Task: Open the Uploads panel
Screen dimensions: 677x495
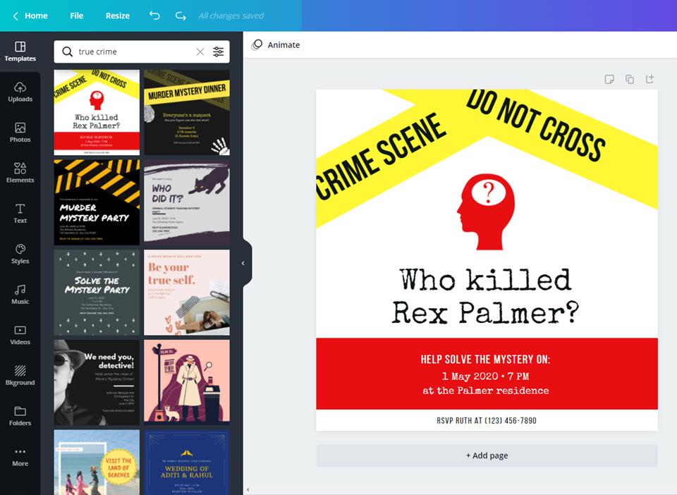Action: [20, 92]
